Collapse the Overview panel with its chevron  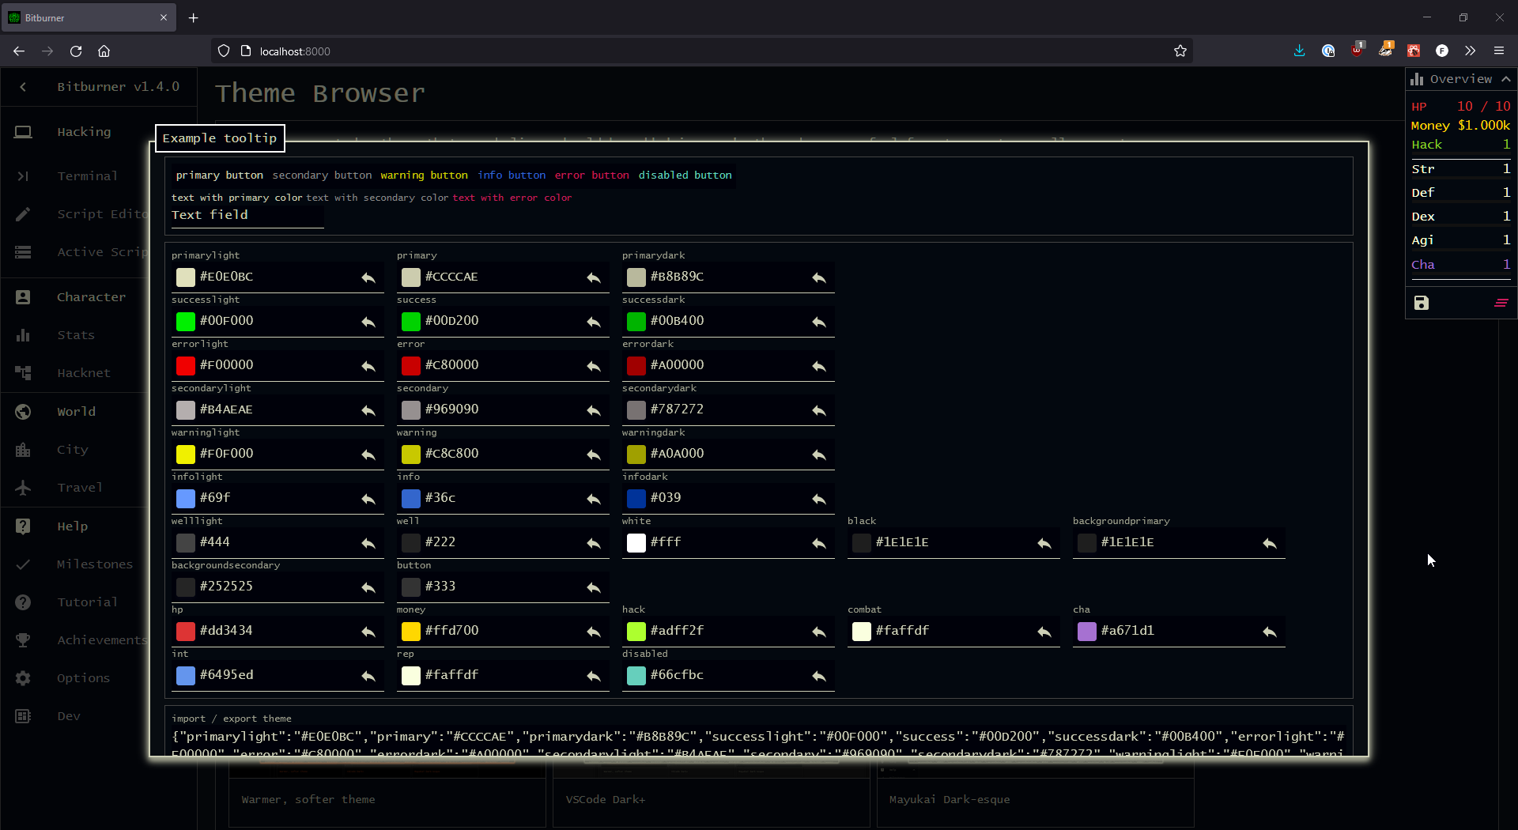(x=1506, y=79)
